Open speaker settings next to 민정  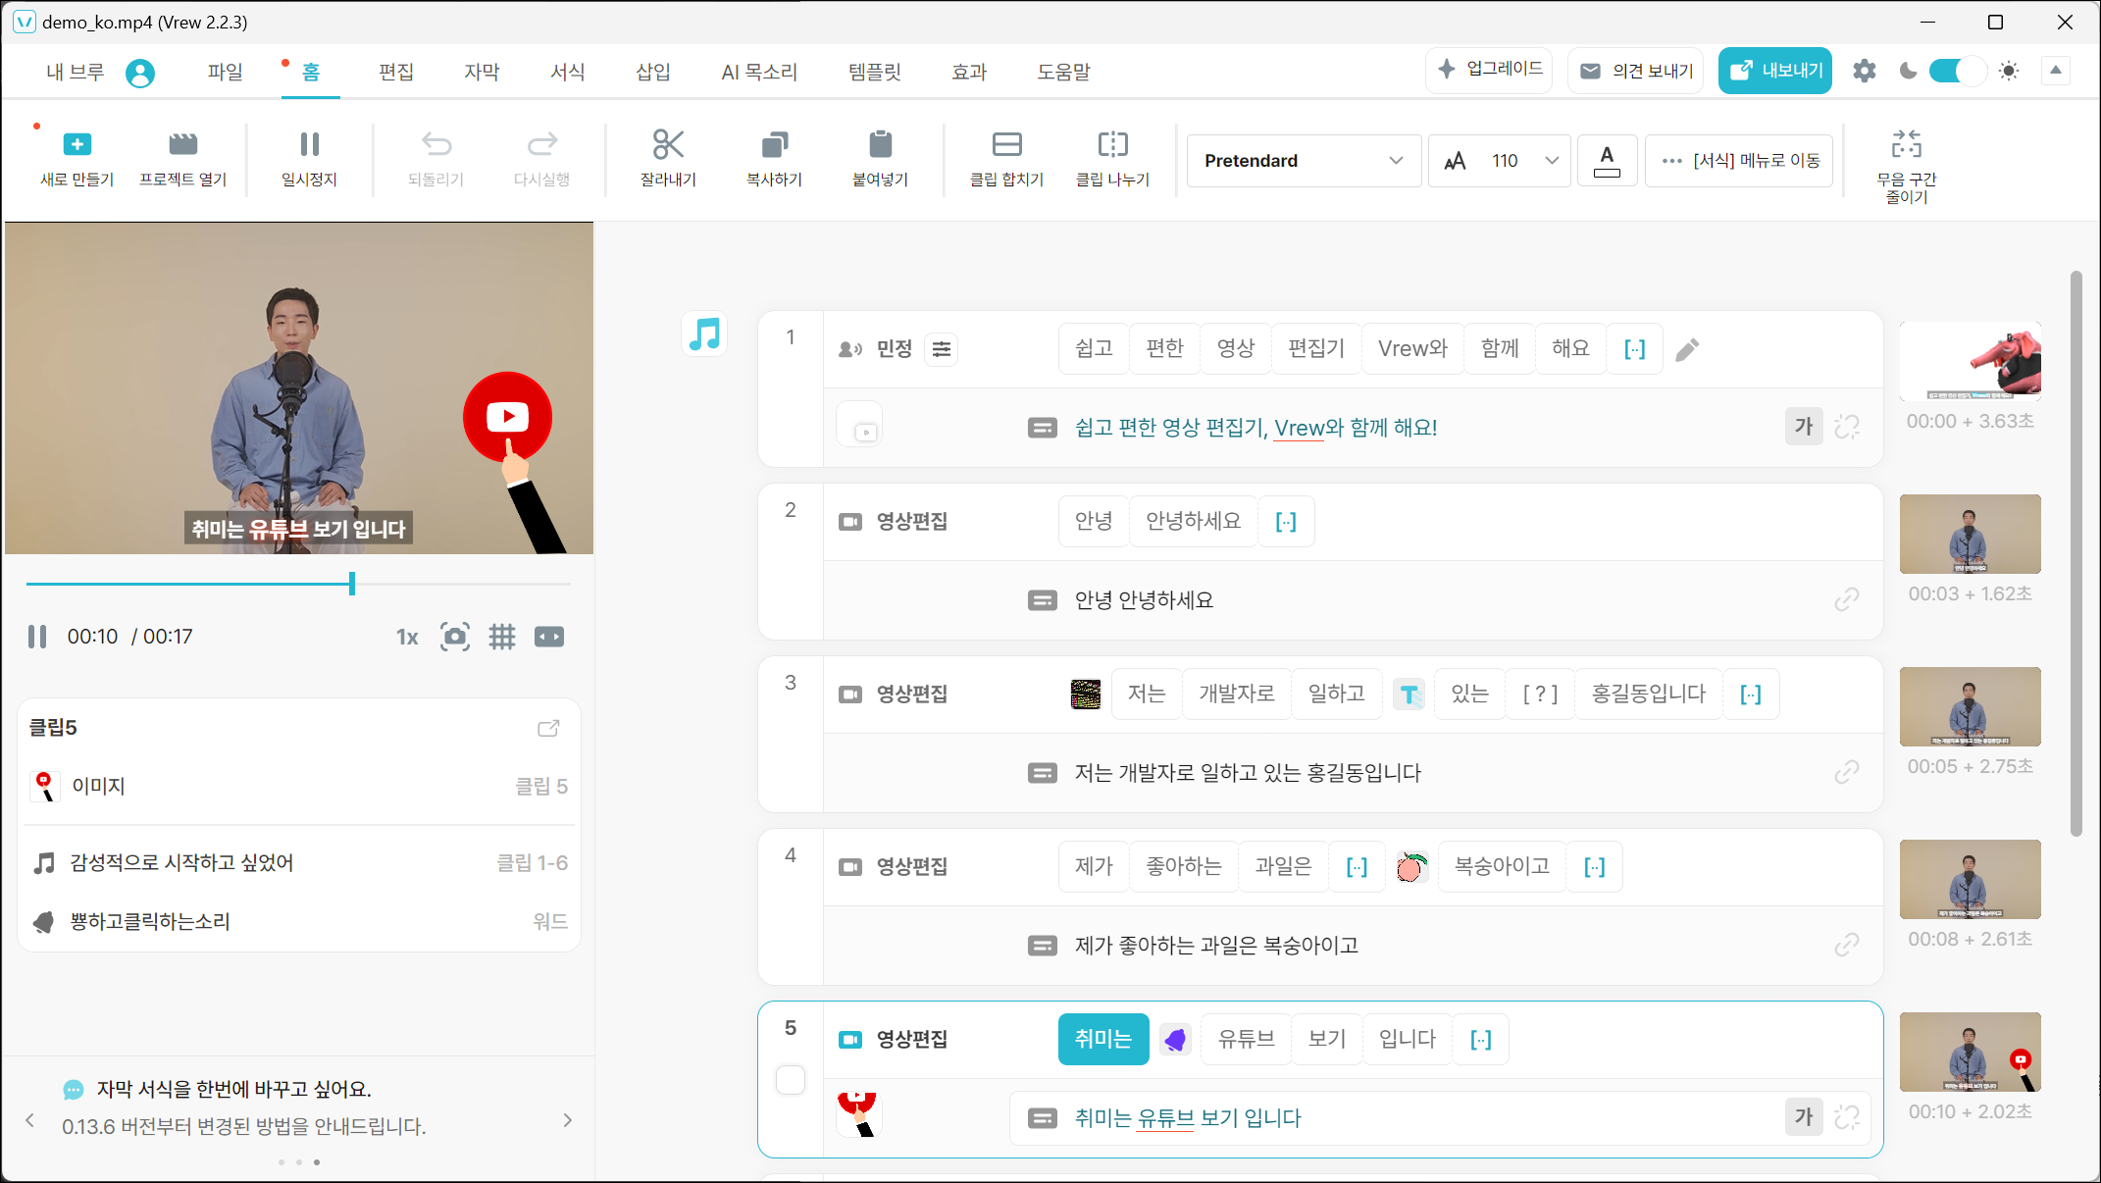942,349
